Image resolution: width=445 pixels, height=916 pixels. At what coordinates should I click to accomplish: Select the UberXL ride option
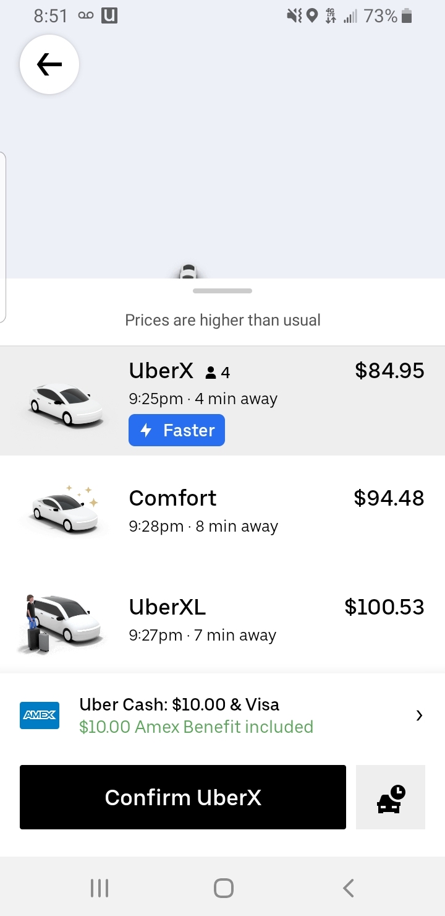click(x=247, y=620)
